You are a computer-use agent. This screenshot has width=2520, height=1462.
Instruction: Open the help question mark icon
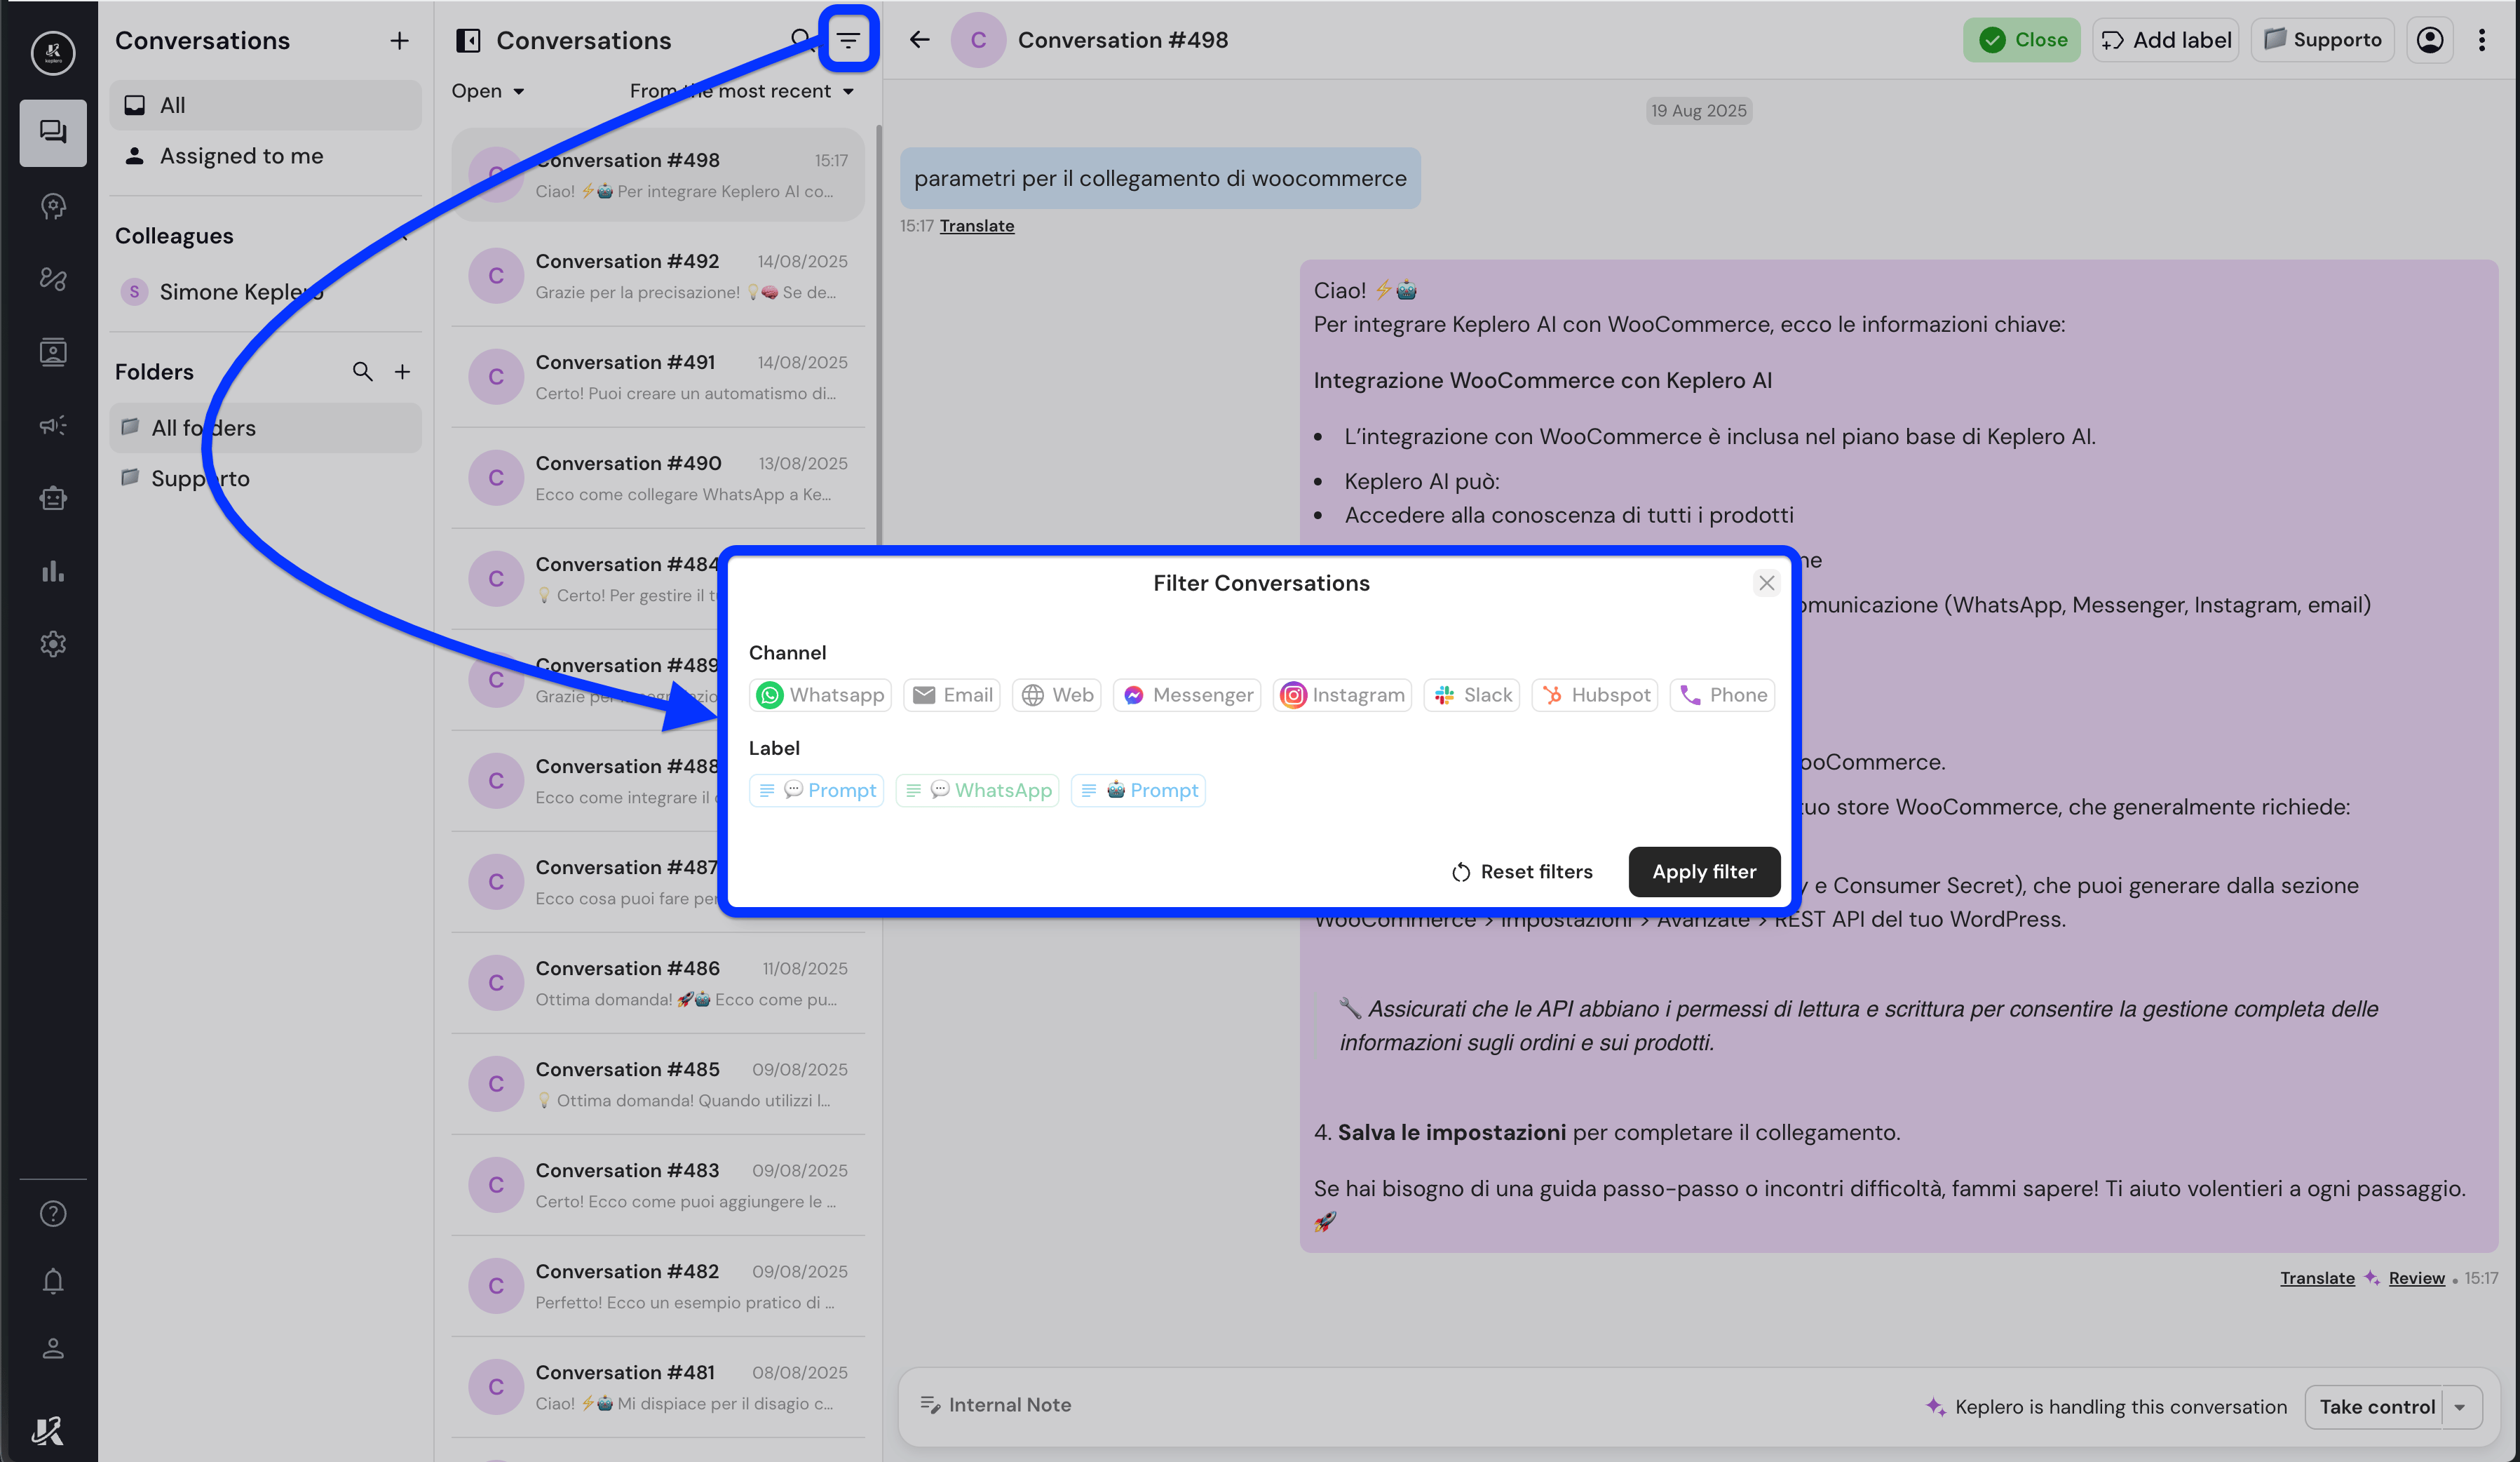click(53, 1213)
